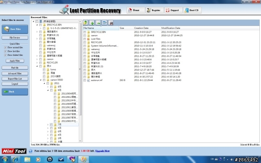This screenshot has width=261, height=163.
Task: Check the vatrenoj checkbox in tree
Action: tap(40, 45)
